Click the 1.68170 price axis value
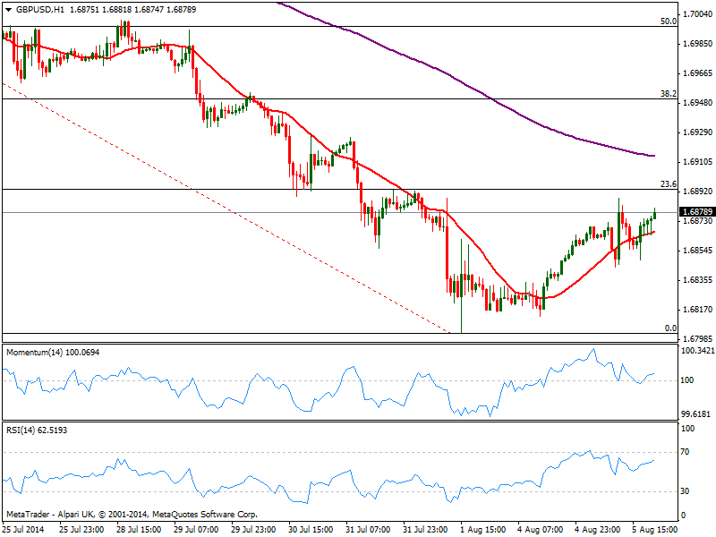The width and height of the screenshot is (716, 537). [697, 310]
